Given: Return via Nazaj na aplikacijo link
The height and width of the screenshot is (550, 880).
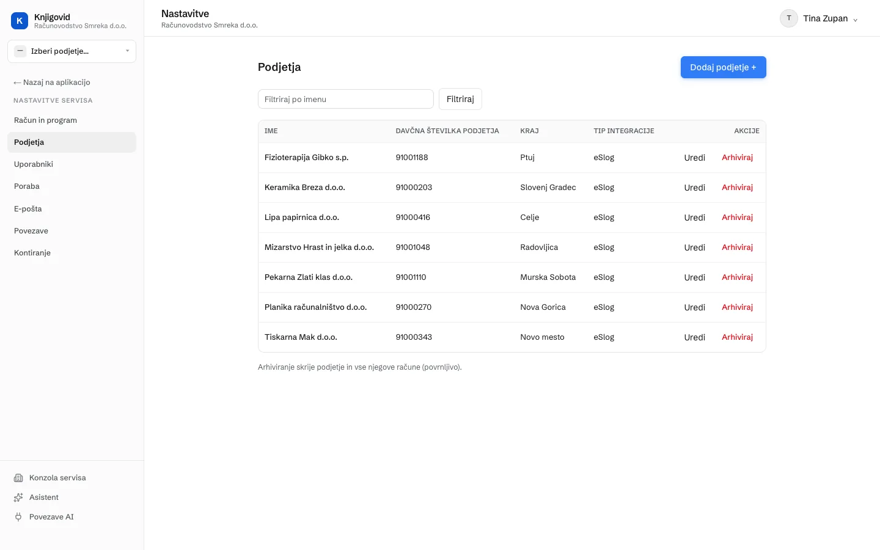Looking at the screenshot, I should [x=52, y=82].
